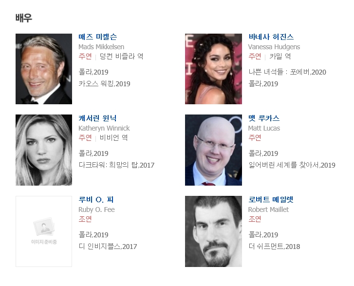This screenshot has height=286, width=354.
Task: Open 더 쉬프먼트,2018 film link
Action: 274,247
